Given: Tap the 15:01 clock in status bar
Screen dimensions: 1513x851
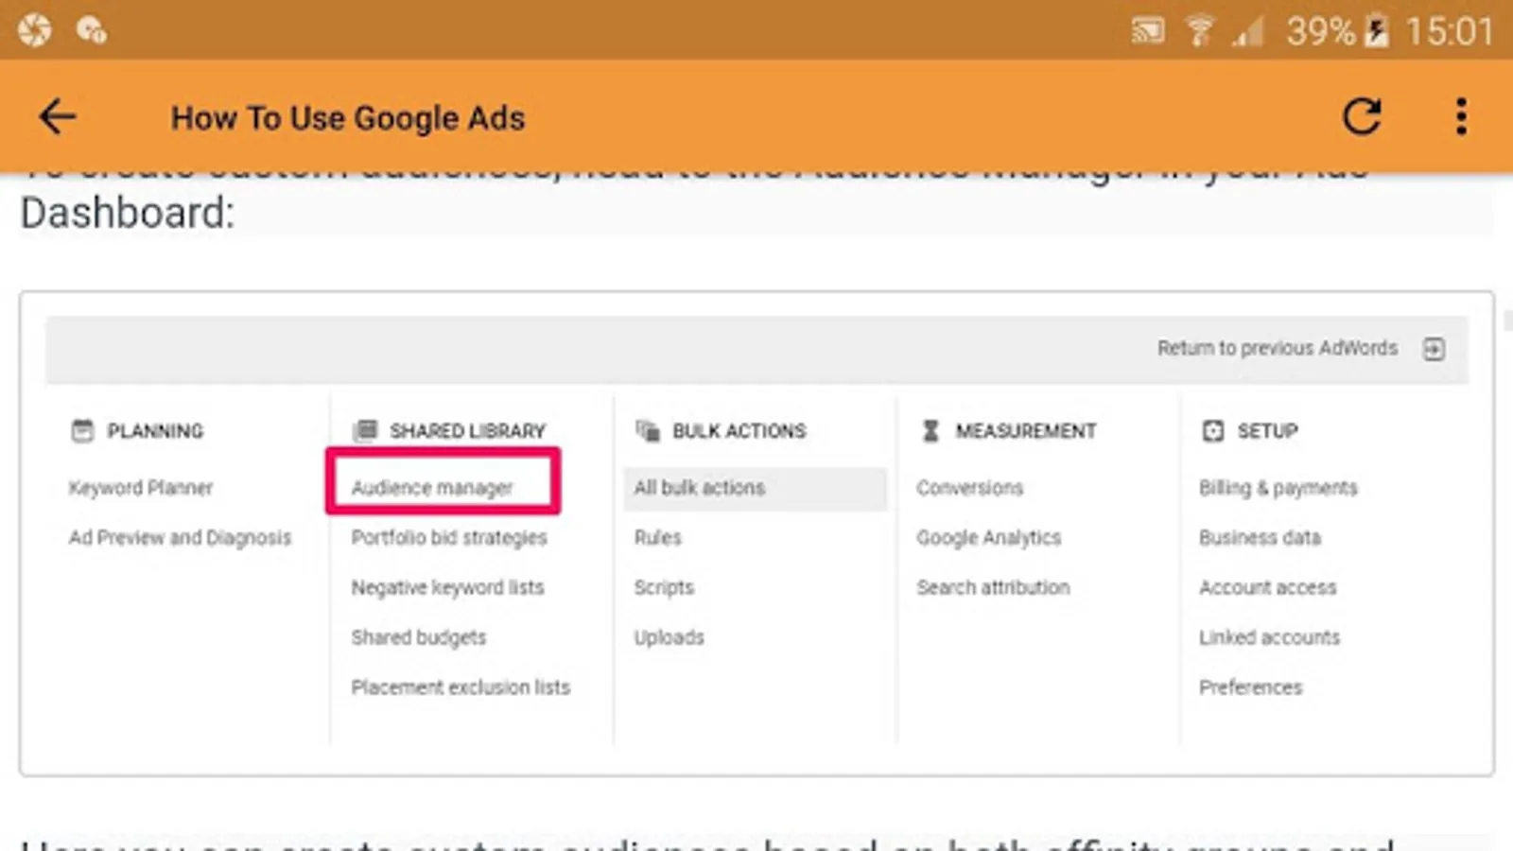Looking at the screenshot, I should pyautogui.click(x=1449, y=32).
